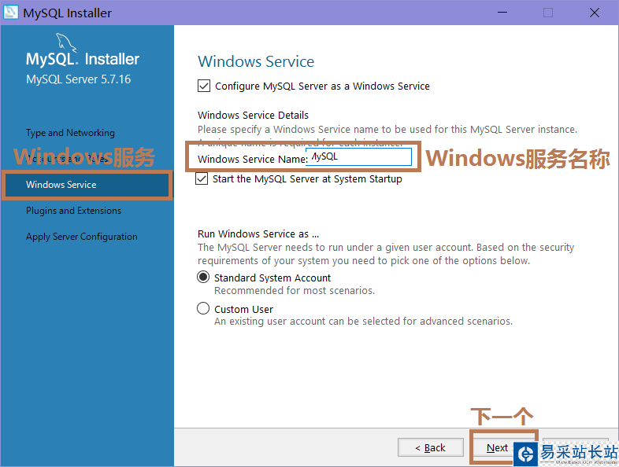
Task: Click the 'An existing user account' description
Action: [363, 322]
